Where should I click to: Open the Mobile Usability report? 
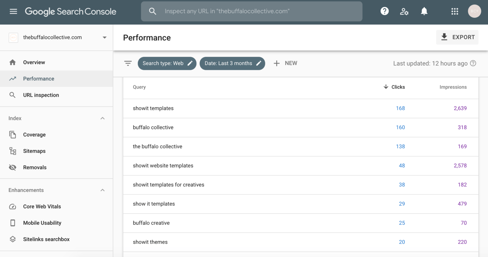(42, 223)
